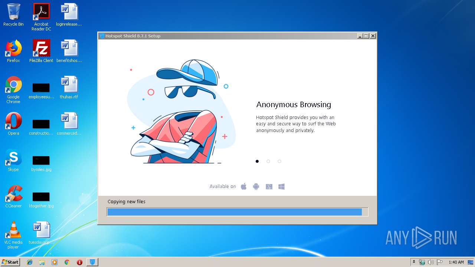This screenshot has width=475, height=267.
Task: Show hidden system tray icons
Action: click(x=414, y=262)
